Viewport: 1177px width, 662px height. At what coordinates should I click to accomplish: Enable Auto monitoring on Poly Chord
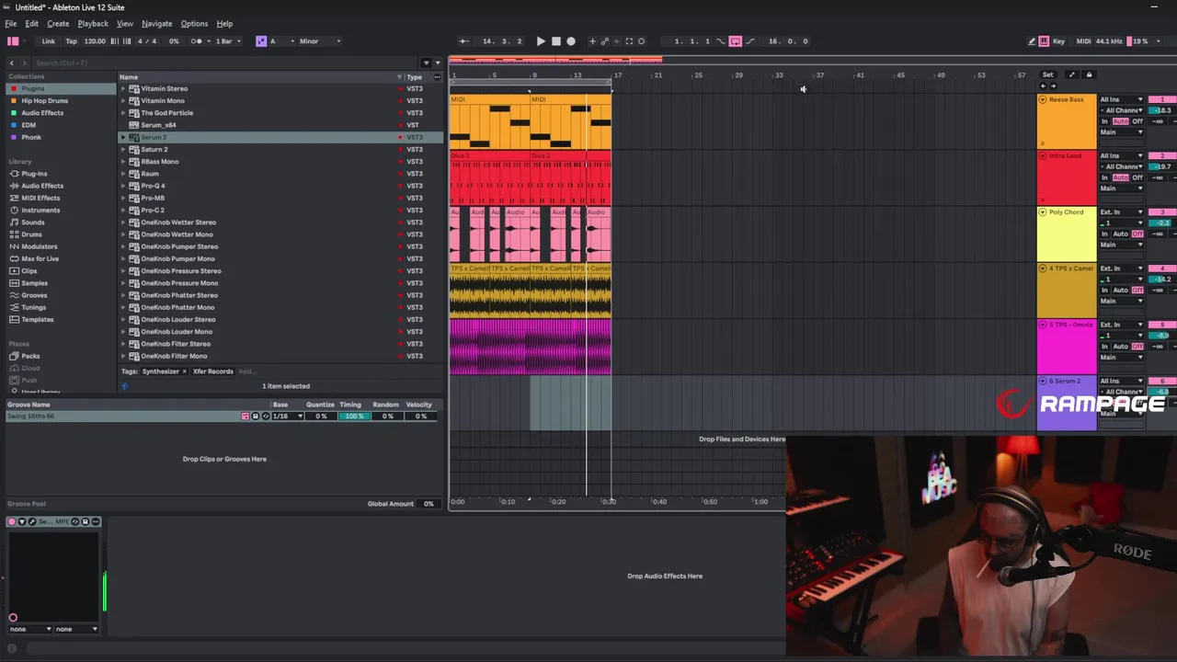pos(1120,234)
